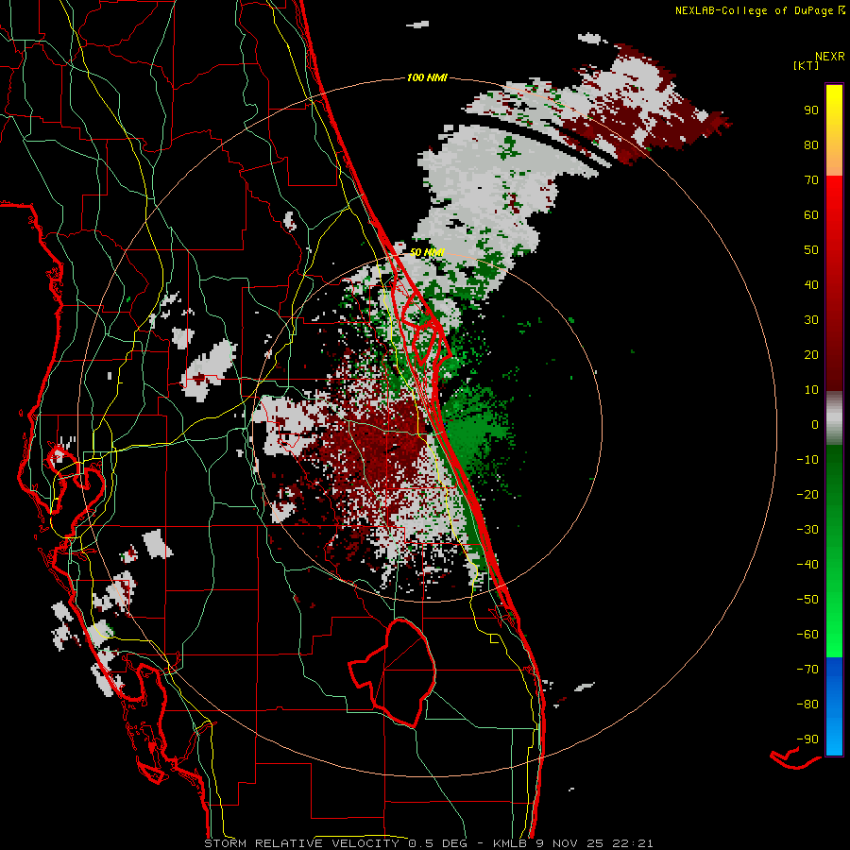This screenshot has width=850, height=850.
Task: Click the -80 knot scale value
Action: click(x=807, y=705)
